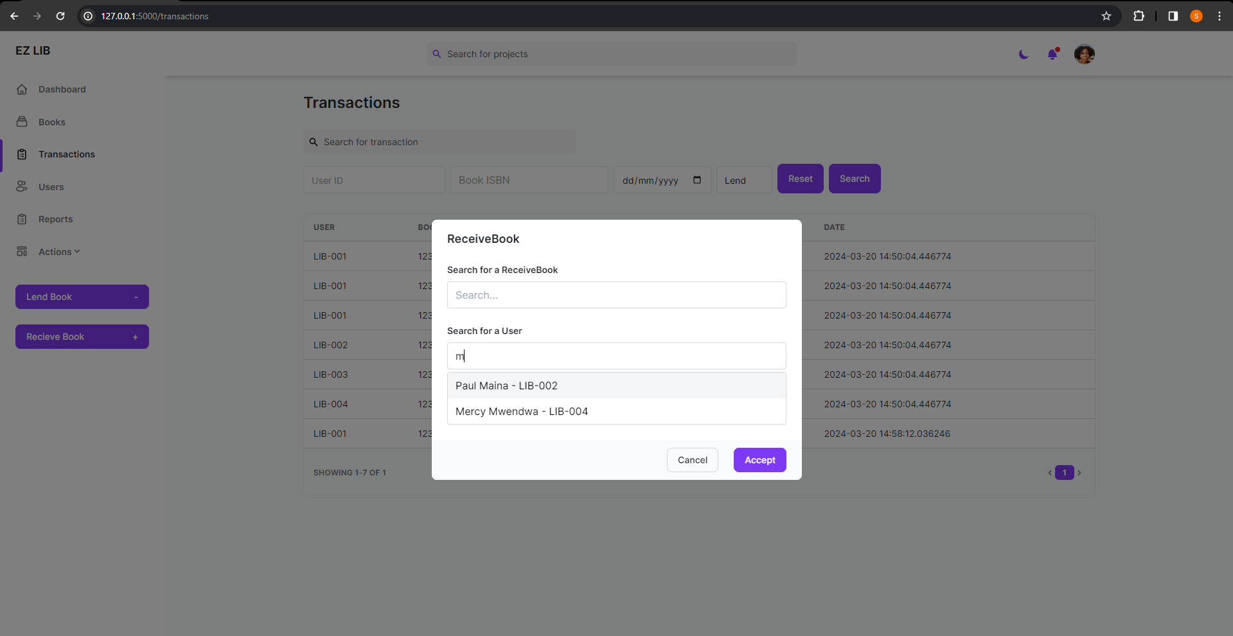Viewport: 1233px width, 636px height.
Task: Click the USER column header
Action: point(324,227)
